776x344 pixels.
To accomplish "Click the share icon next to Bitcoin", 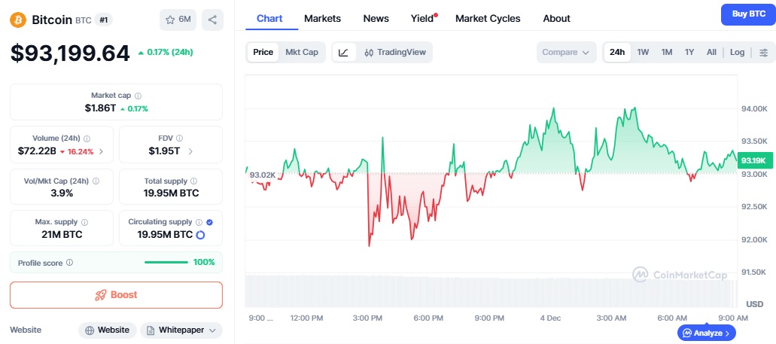I will (x=212, y=20).
